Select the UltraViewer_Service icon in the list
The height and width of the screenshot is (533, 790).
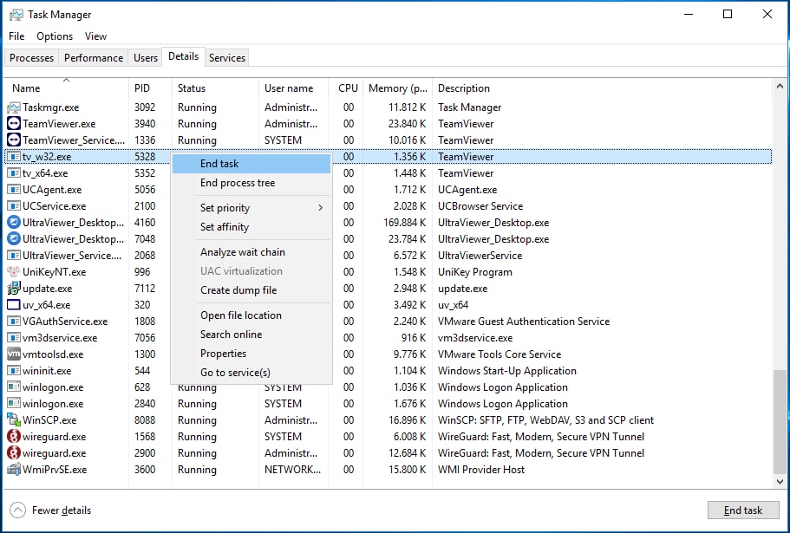tap(14, 256)
